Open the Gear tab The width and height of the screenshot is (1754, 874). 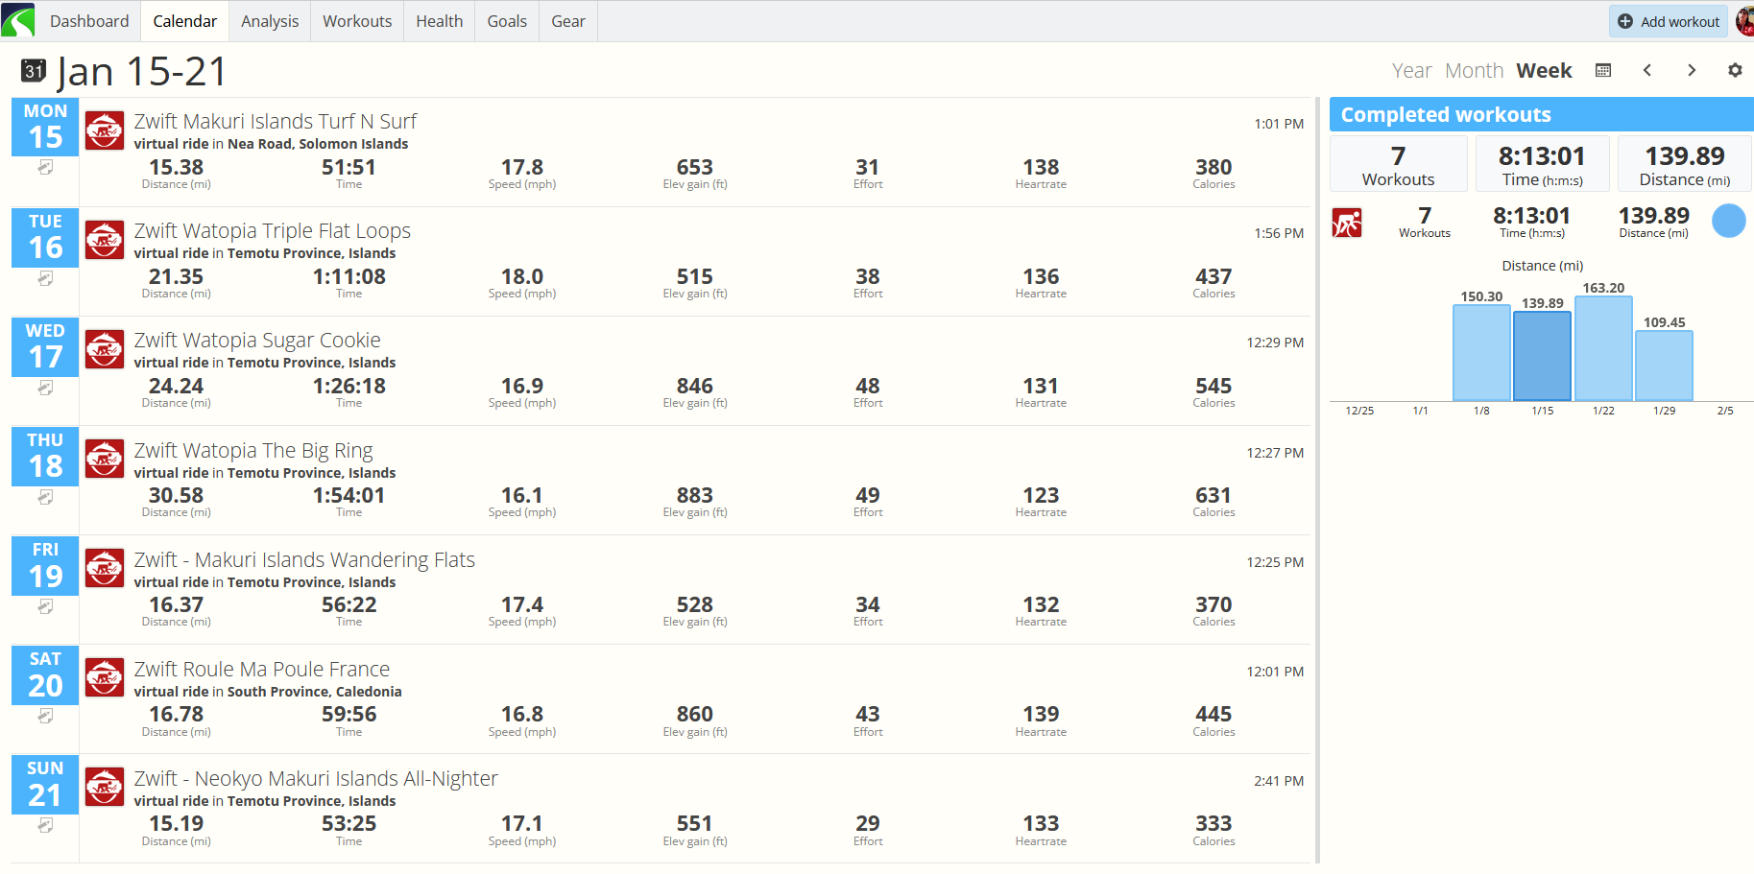pos(568,21)
